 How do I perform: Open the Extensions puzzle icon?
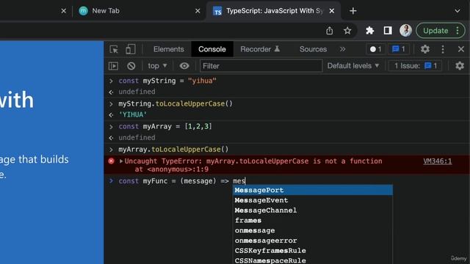click(x=370, y=31)
